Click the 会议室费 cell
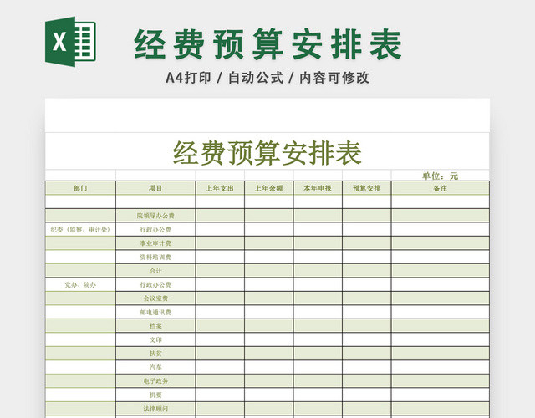 click(x=155, y=298)
